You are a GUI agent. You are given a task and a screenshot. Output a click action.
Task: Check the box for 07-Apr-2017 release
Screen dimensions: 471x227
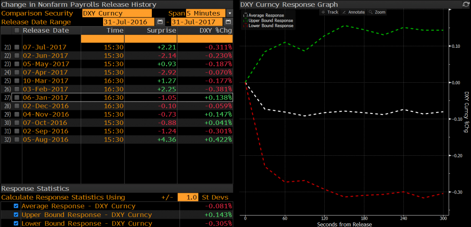(x=17, y=72)
